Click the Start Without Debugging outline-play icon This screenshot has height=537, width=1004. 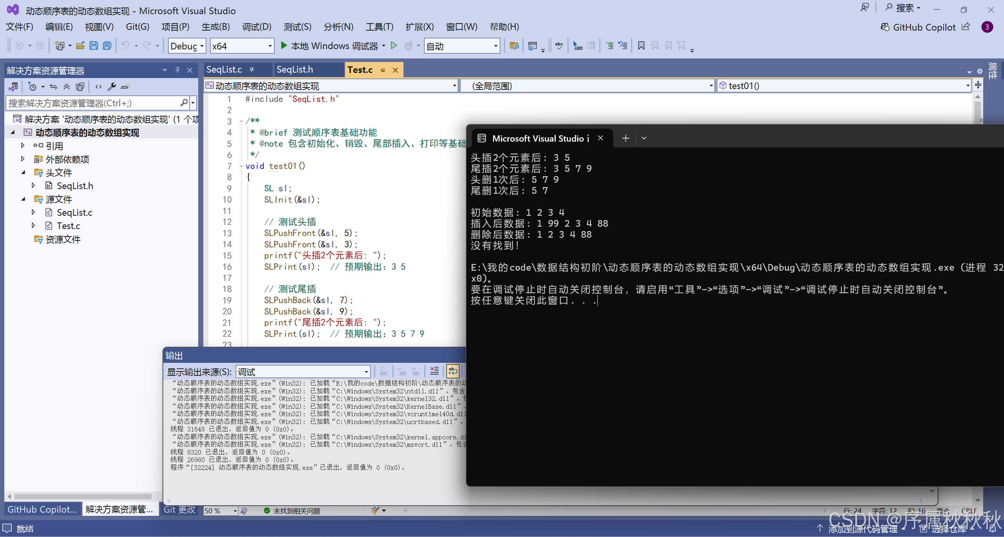click(394, 46)
